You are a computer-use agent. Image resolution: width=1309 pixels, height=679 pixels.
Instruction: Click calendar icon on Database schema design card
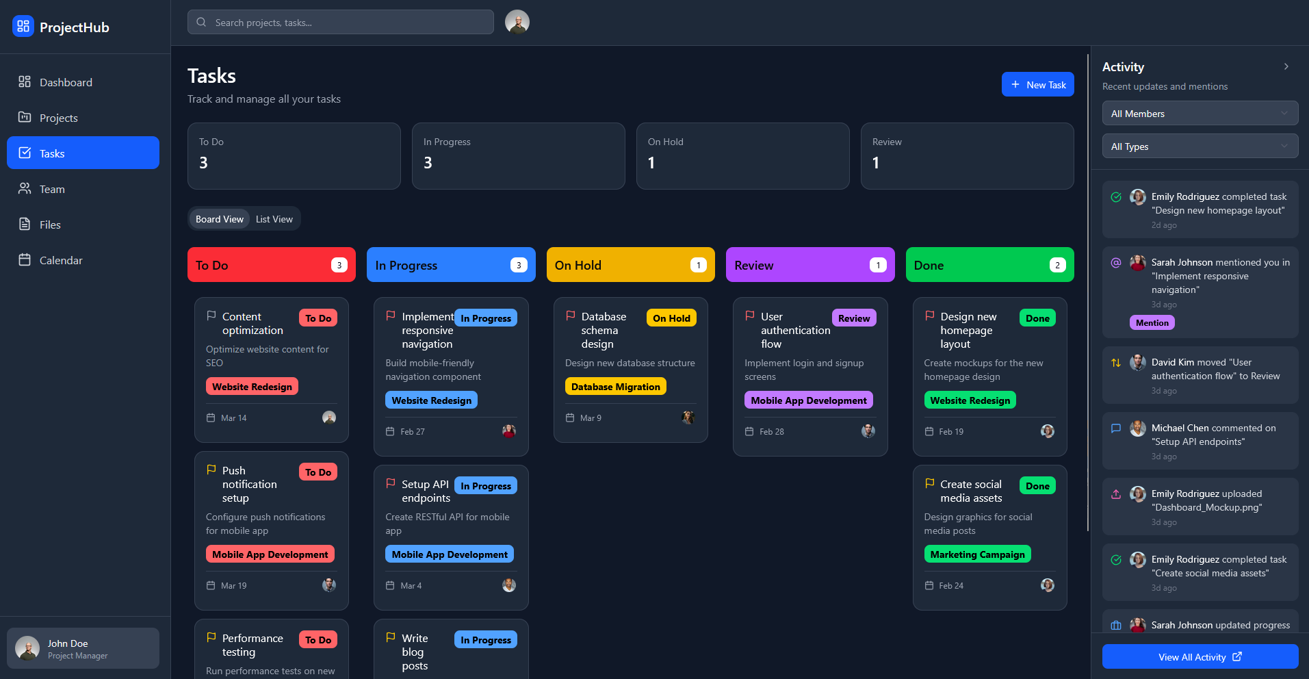point(570,418)
